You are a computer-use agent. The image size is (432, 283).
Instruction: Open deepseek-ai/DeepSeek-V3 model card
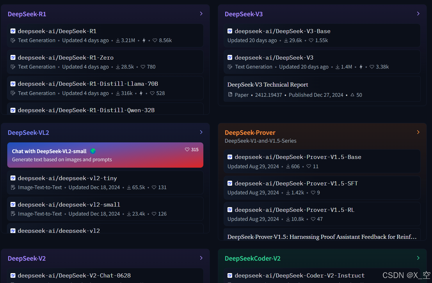(x=322, y=62)
